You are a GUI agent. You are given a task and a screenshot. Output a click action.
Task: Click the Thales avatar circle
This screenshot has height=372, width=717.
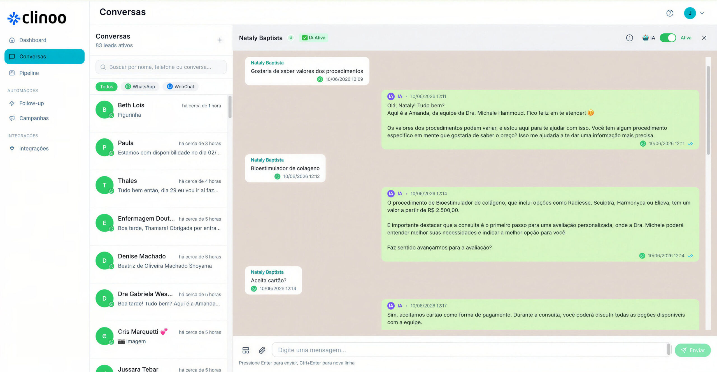tap(104, 185)
